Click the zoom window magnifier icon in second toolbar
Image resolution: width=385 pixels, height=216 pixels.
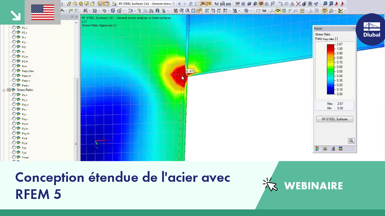pos(182,10)
